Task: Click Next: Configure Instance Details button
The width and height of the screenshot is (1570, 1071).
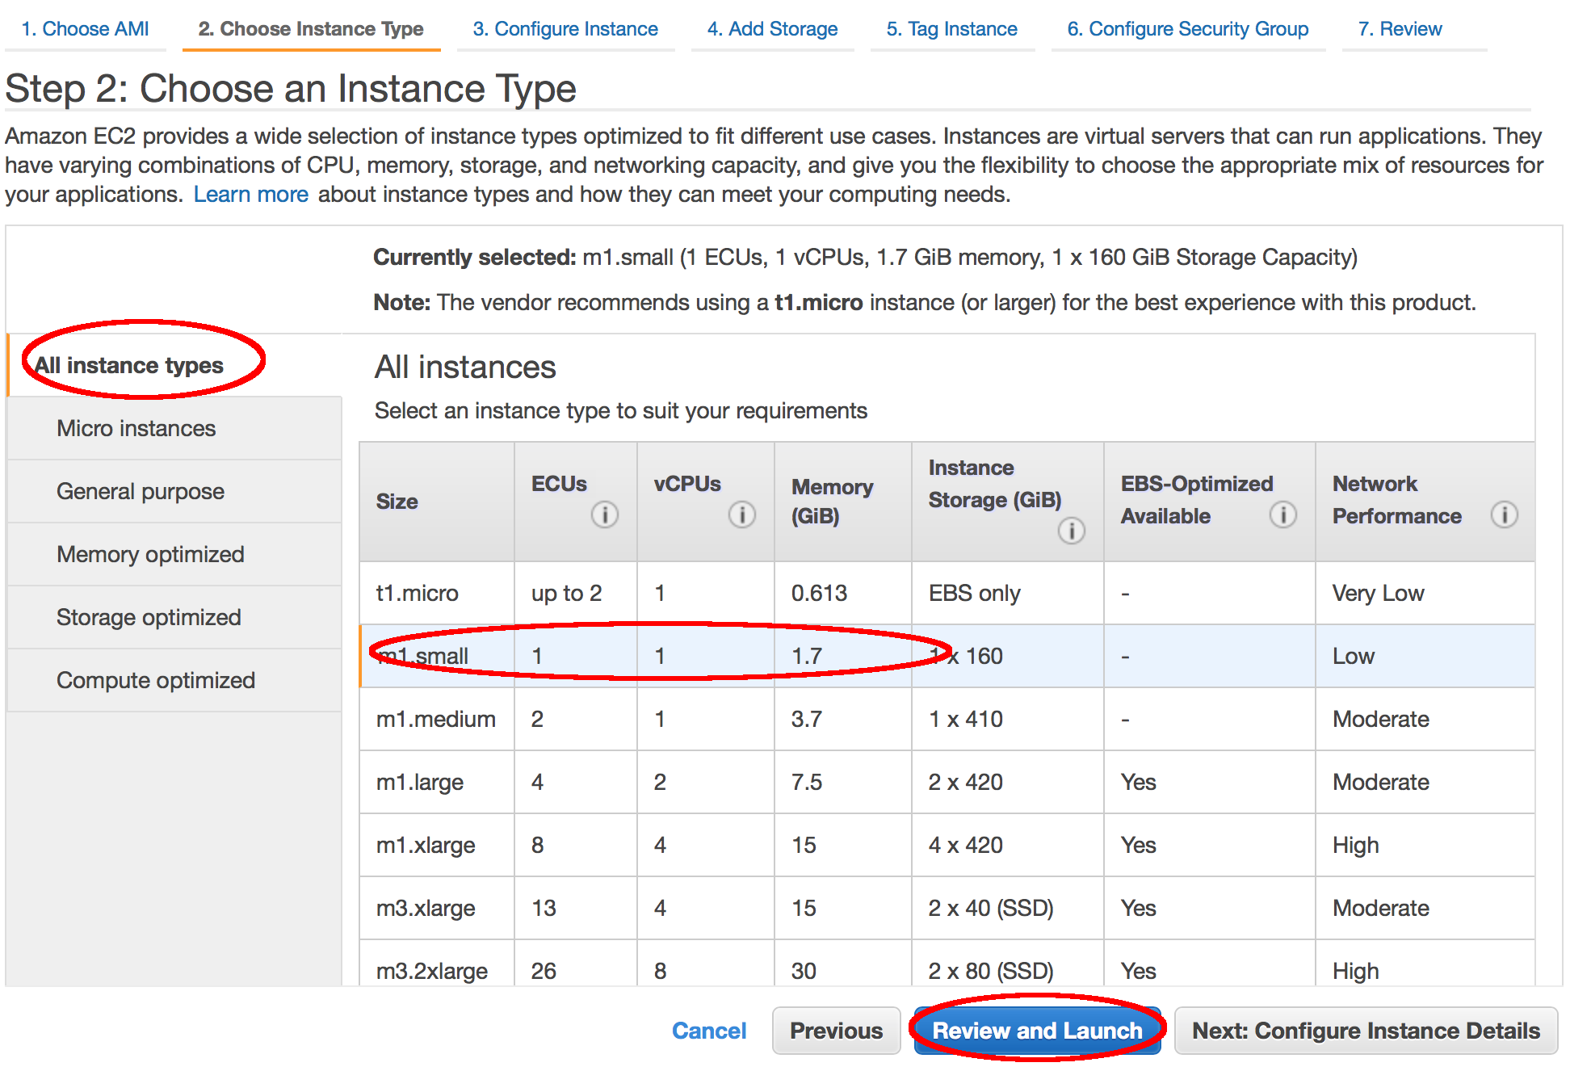Action: click(1366, 1031)
